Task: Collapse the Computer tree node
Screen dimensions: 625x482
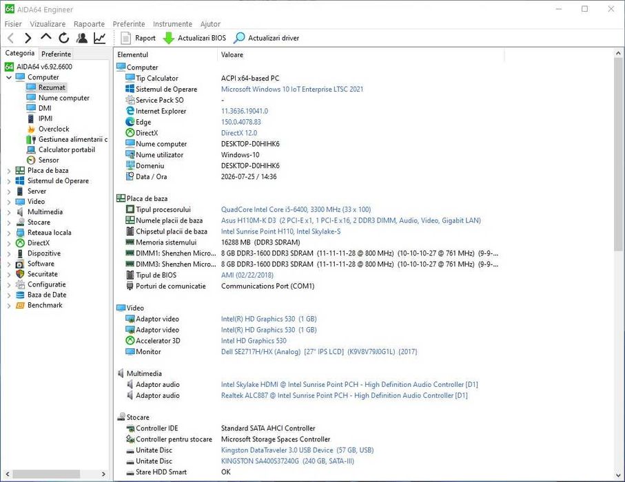Action: pyautogui.click(x=9, y=77)
